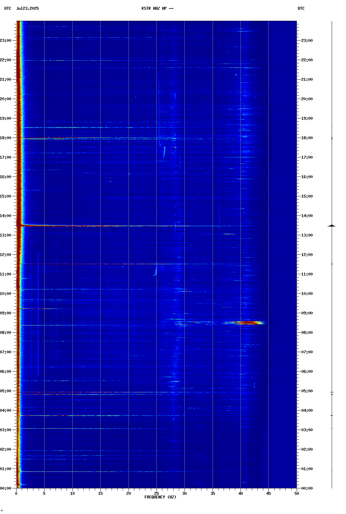Click the right axis 00:00 time label
Screen dimensions: 346x514
click(307, 488)
